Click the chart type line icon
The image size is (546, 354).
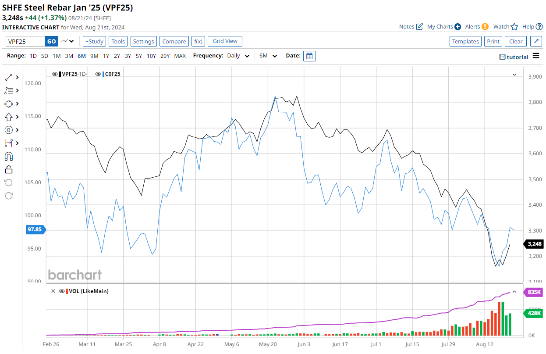(65, 41)
